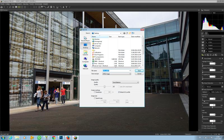Image resolution: width=224 pixels, height=140 pixels.
Task: Open the File menu
Action: (3, 4)
